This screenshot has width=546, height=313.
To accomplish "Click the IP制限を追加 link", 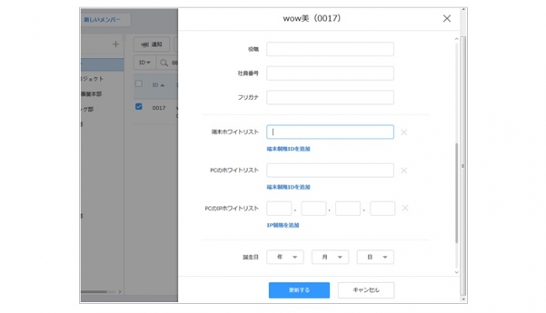I will click(283, 226).
